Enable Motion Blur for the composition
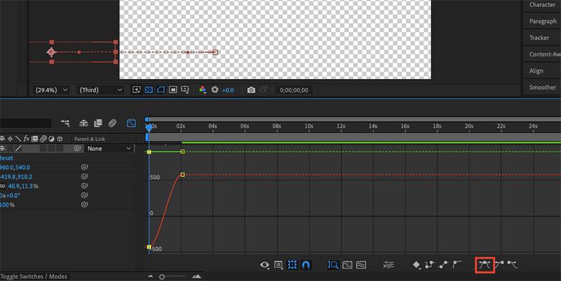Image resolution: width=561 pixels, height=281 pixels. (x=112, y=124)
